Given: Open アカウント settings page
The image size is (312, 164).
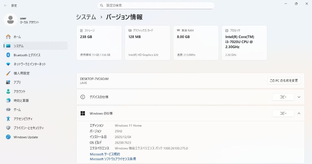Looking at the screenshot, I should click(36, 91).
